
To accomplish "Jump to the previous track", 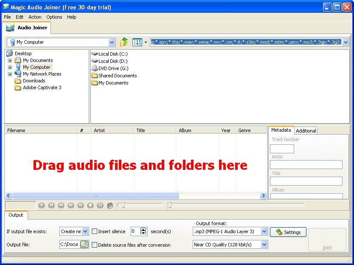I will click(51, 206).
